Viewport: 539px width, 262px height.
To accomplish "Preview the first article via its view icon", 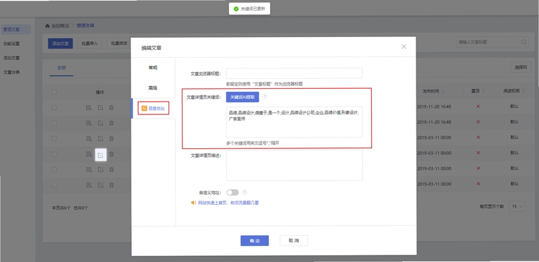I will pyautogui.click(x=89, y=108).
